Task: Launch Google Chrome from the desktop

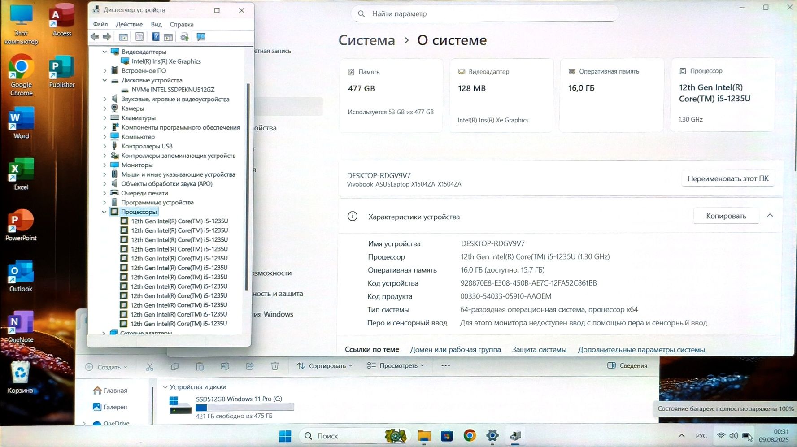Action: [21, 76]
